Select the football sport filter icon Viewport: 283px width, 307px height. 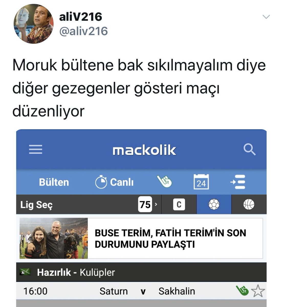[214, 204]
